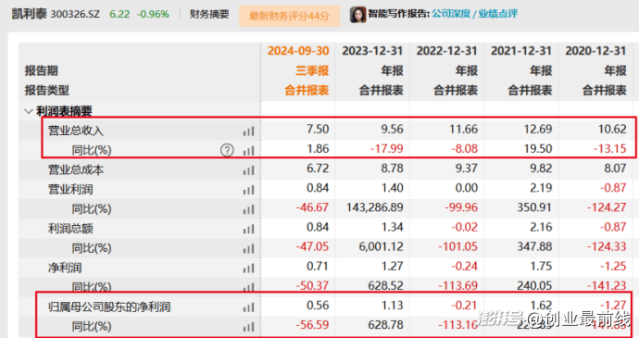Click the 净利润 row label
The height and width of the screenshot is (338, 639).
[x=65, y=268]
